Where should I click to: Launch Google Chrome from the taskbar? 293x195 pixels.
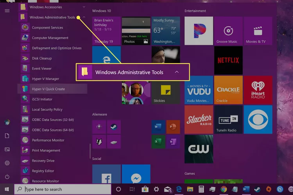224,189
